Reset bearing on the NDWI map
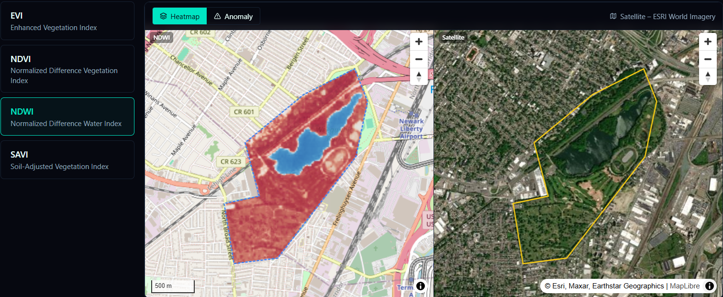This screenshot has width=723, height=297. 419,76
